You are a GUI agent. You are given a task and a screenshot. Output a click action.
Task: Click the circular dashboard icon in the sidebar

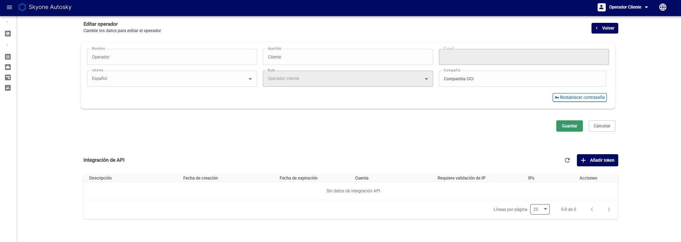coord(8,34)
